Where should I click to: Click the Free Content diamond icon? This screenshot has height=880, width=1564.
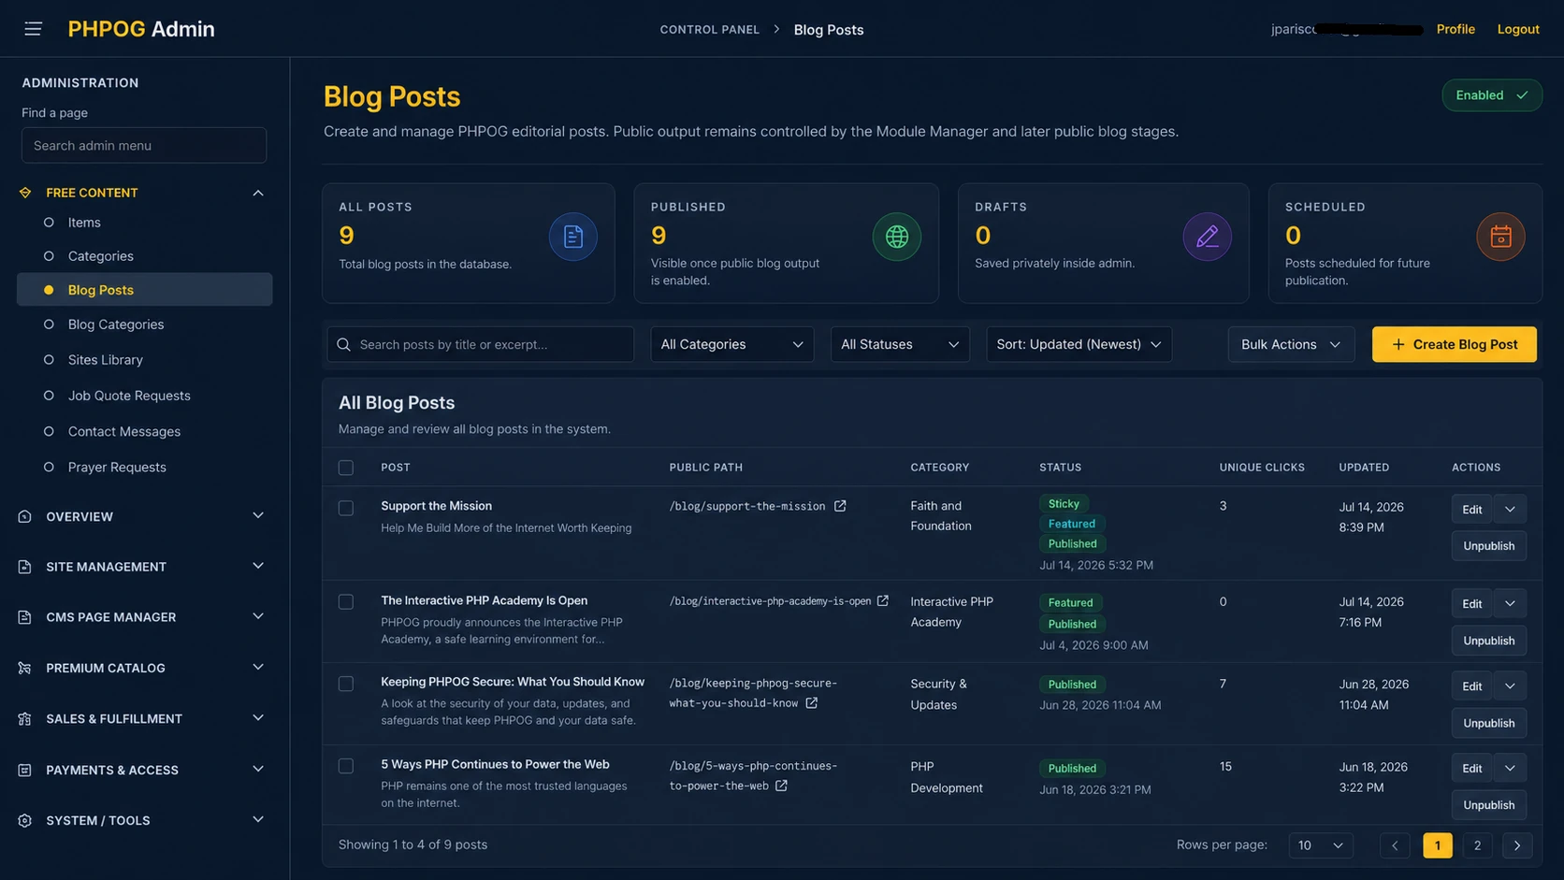pos(25,193)
